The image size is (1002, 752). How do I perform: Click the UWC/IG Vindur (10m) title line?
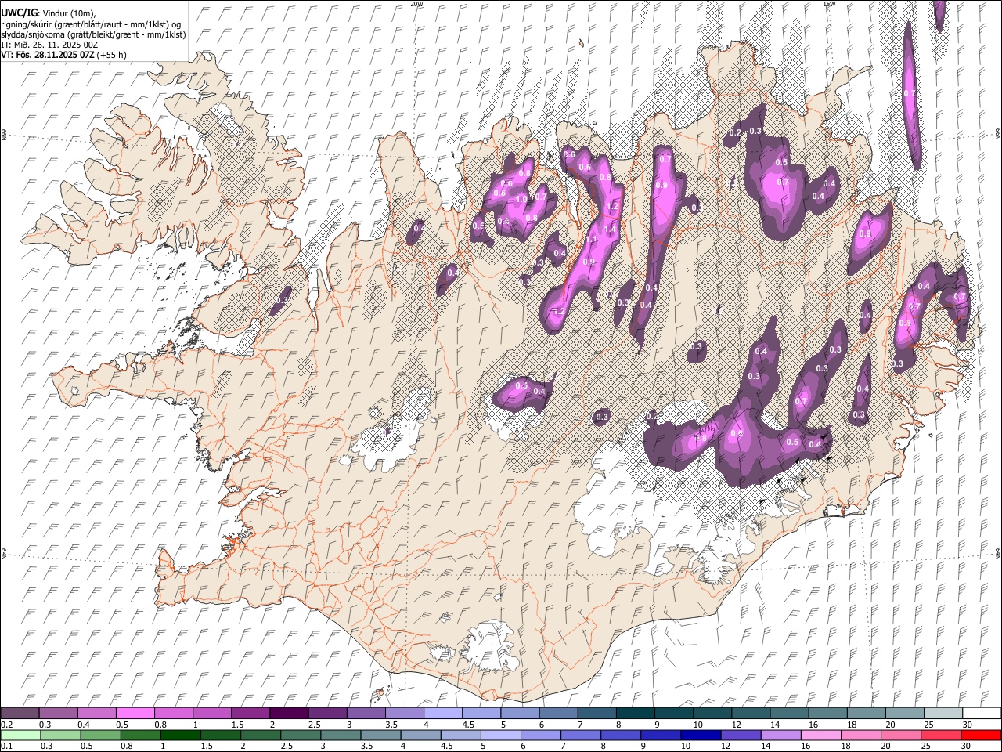point(49,13)
